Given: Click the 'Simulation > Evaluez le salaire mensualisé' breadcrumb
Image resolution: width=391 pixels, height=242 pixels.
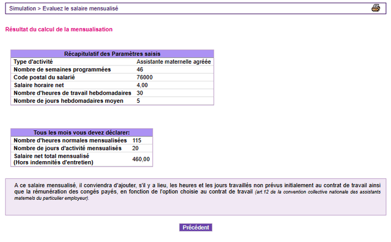Looking at the screenshot, I should pos(63,8).
